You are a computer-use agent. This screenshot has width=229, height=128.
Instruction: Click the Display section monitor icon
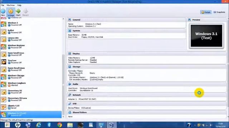pyautogui.click(x=70, y=54)
